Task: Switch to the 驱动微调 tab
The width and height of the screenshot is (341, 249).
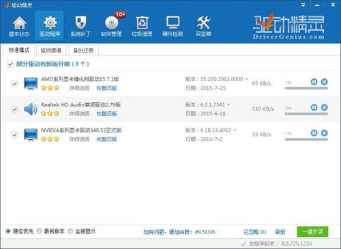Action: [51, 50]
